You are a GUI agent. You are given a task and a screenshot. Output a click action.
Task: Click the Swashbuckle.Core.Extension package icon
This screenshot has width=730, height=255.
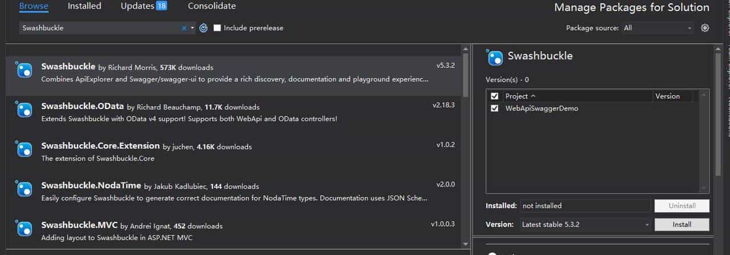[24, 149]
